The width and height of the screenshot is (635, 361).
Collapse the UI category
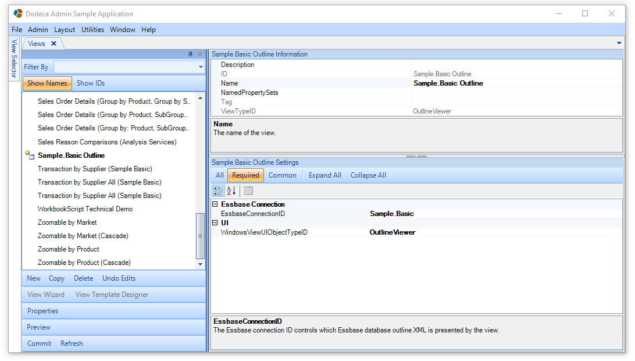215,222
